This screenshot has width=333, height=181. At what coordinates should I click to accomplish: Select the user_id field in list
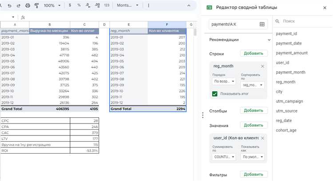pos(282,63)
